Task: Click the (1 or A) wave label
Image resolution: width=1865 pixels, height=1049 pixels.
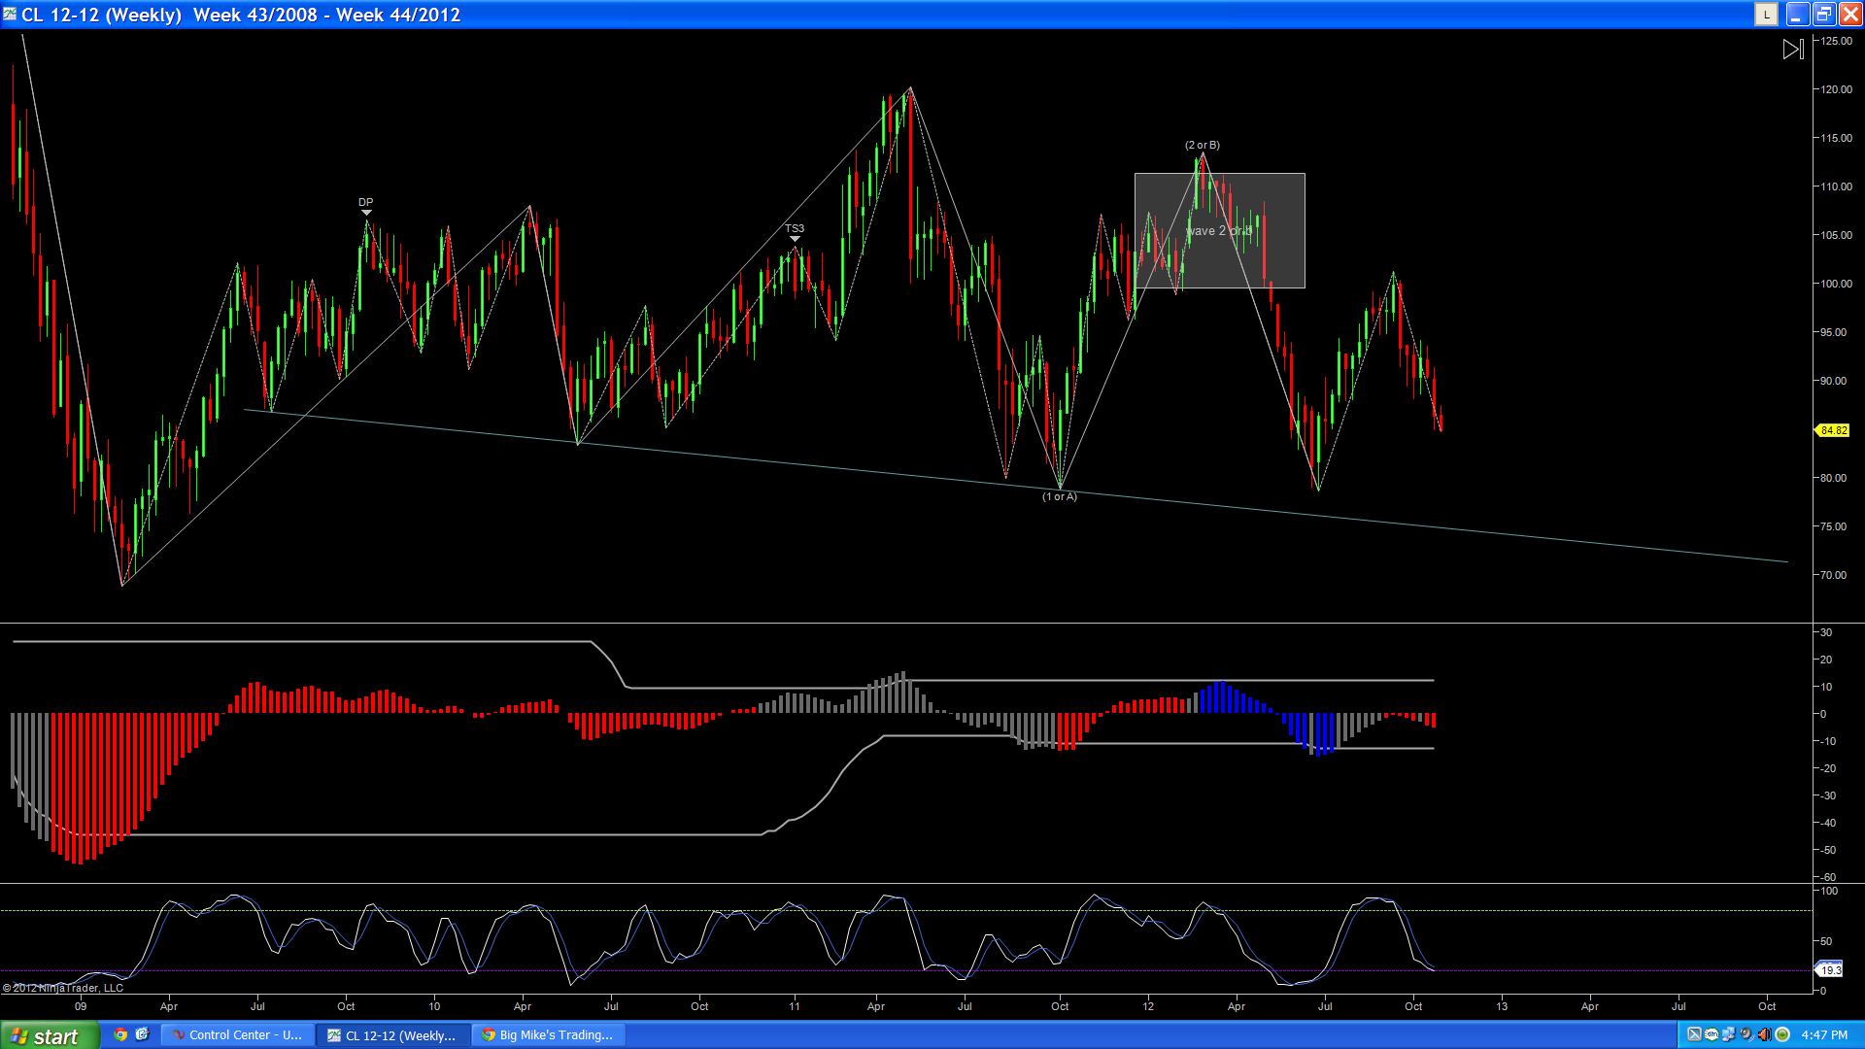Action: (x=1059, y=496)
